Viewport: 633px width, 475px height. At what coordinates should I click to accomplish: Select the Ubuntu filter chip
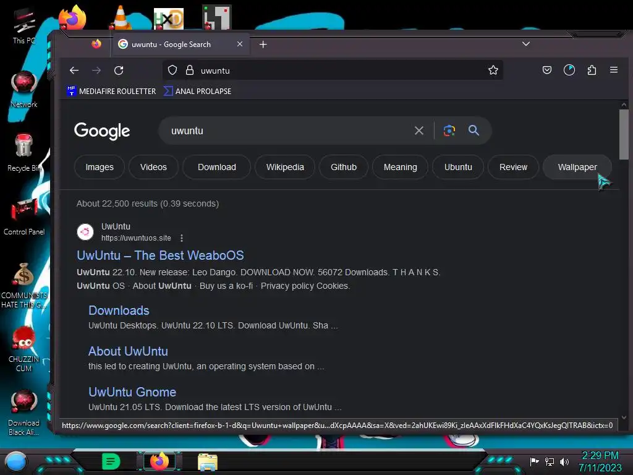[458, 167]
